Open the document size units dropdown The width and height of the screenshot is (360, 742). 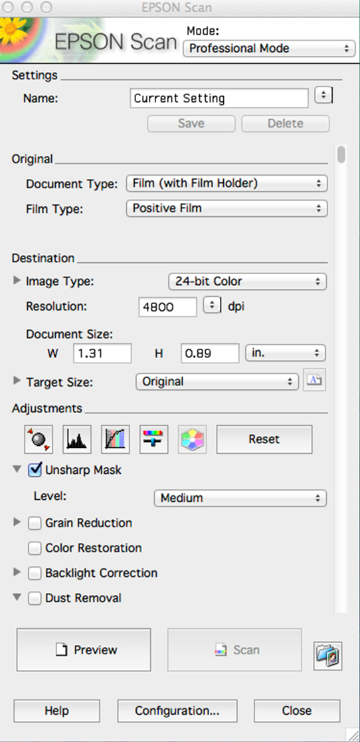[x=286, y=353]
